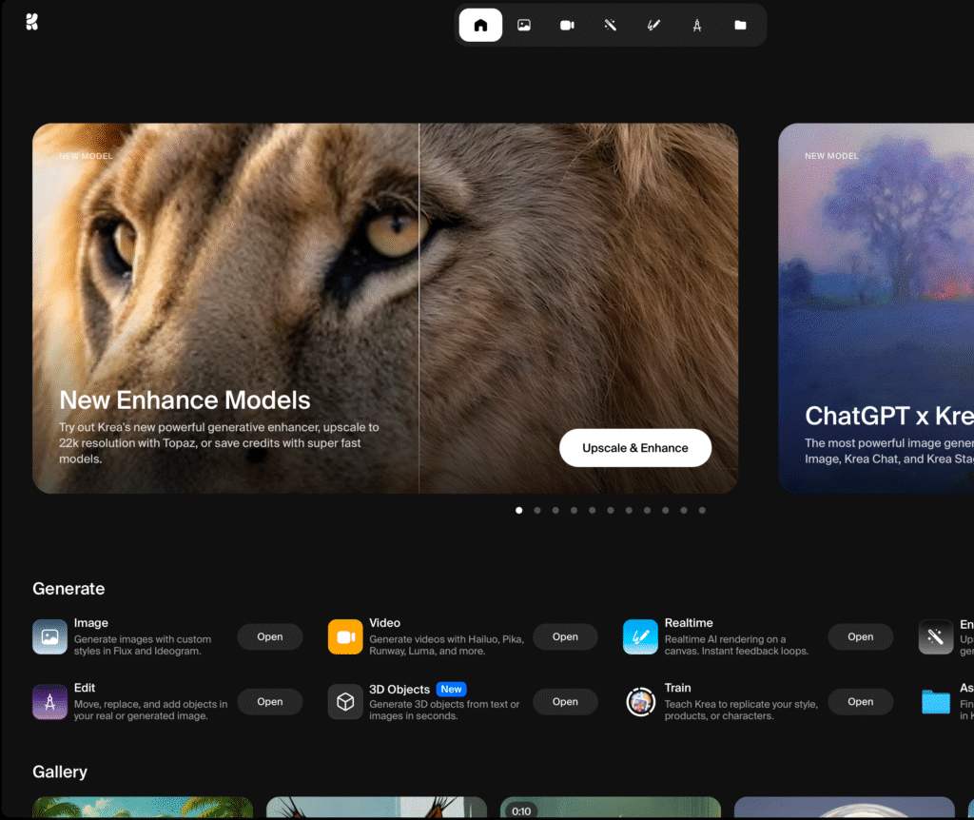Select the seventh carousel dot
Image resolution: width=974 pixels, height=820 pixels.
(629, 511)
